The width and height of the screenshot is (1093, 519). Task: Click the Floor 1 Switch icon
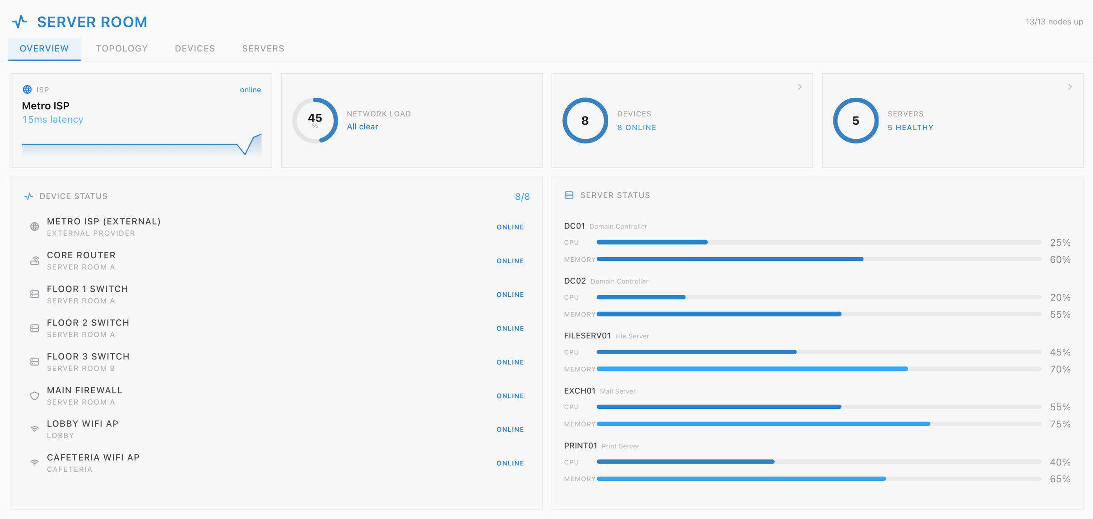(x=35, y=294)
